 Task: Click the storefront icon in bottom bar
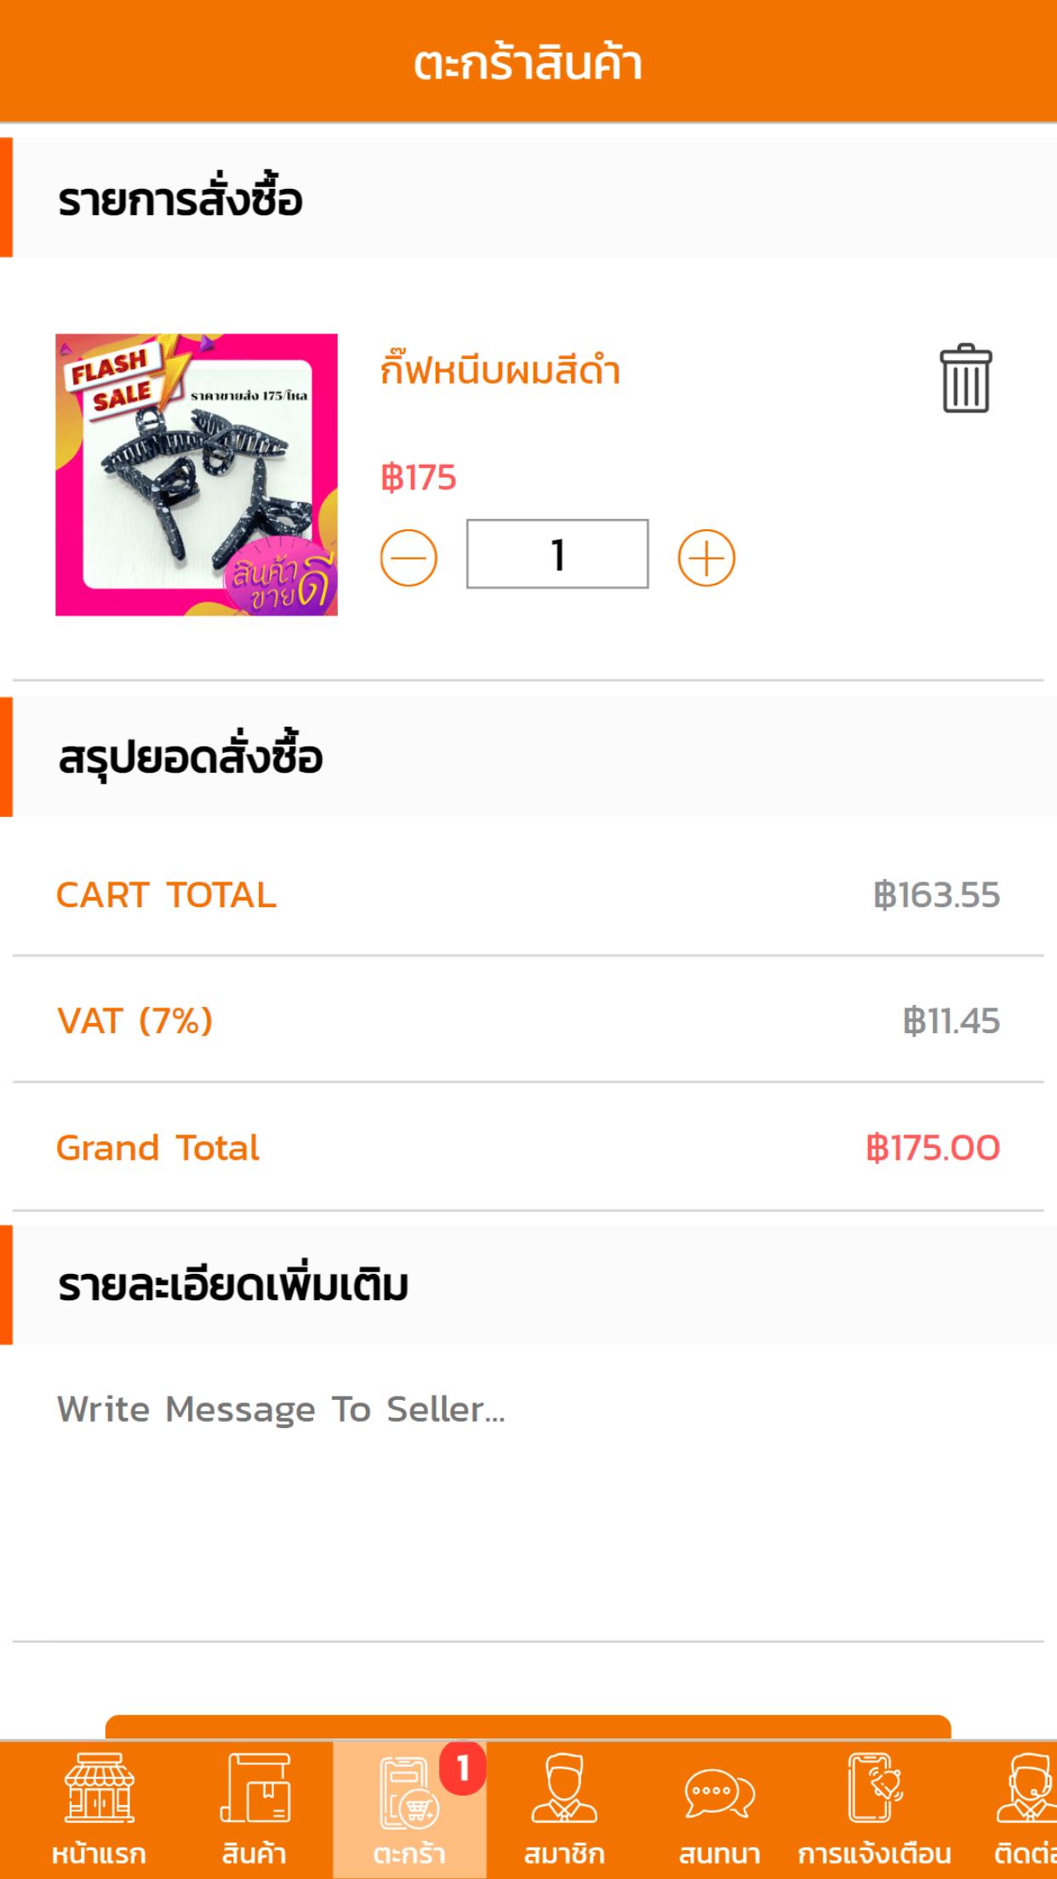pyautogui.click(x=100, y=1787)
